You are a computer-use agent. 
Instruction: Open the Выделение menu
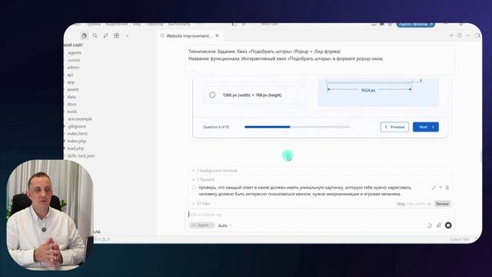coord(117,24)
